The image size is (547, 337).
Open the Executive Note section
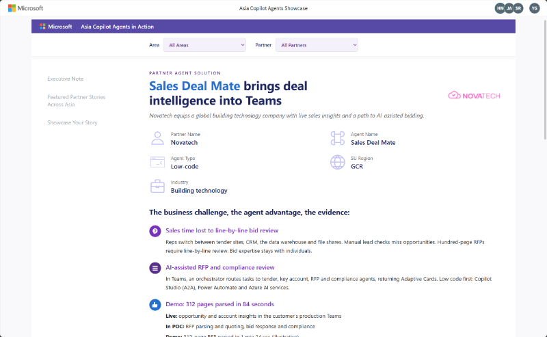point(66,79)
